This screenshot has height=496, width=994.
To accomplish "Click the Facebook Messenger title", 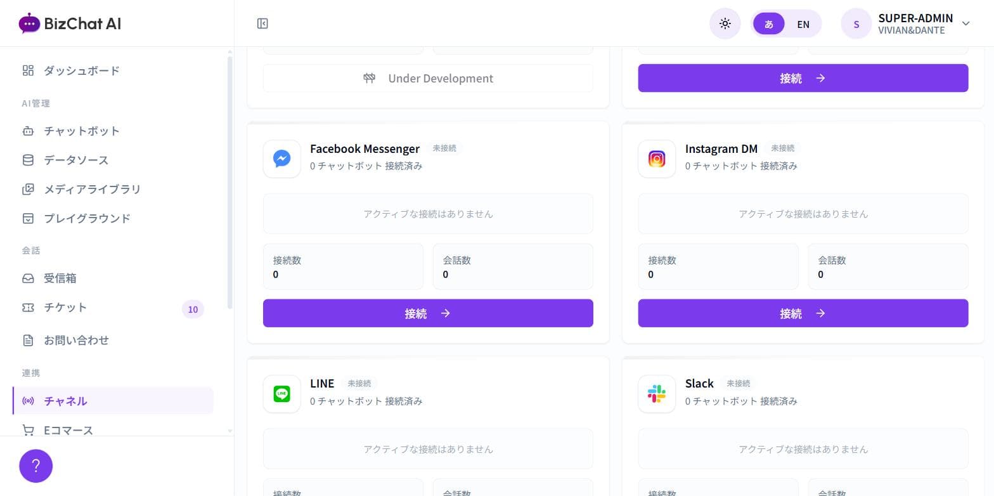I will pyautogui.click(x=365, y=148).
